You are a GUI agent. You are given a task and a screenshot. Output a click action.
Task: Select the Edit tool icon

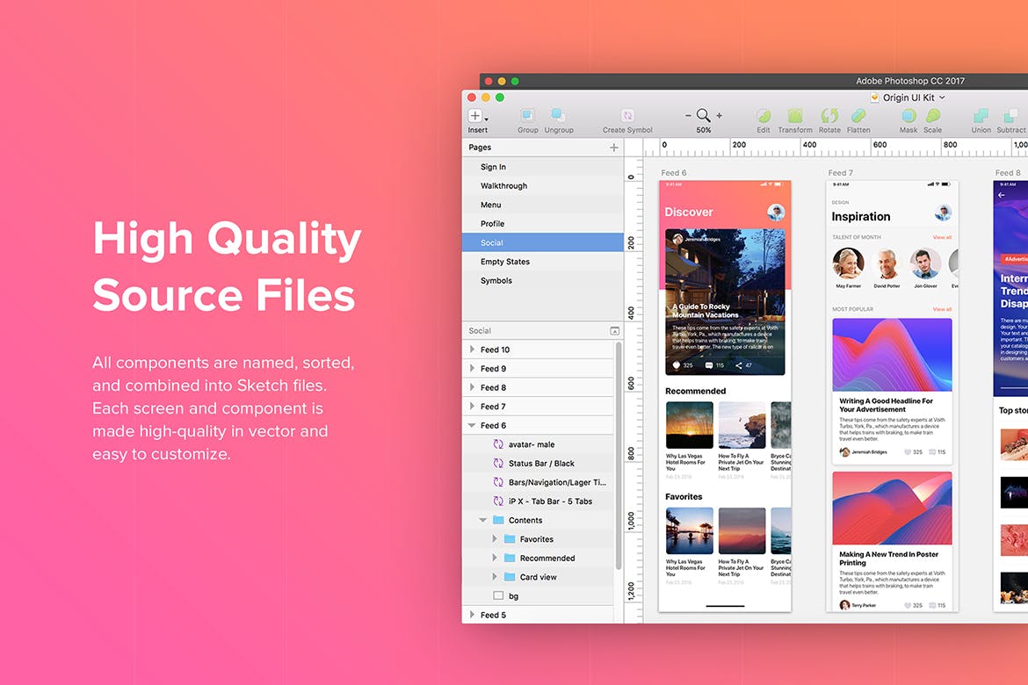763,117
